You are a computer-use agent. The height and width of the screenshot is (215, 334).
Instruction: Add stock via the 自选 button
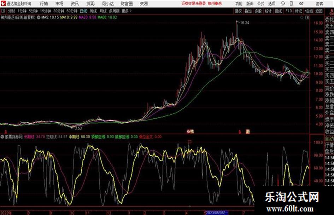click(x=309, y=11)
